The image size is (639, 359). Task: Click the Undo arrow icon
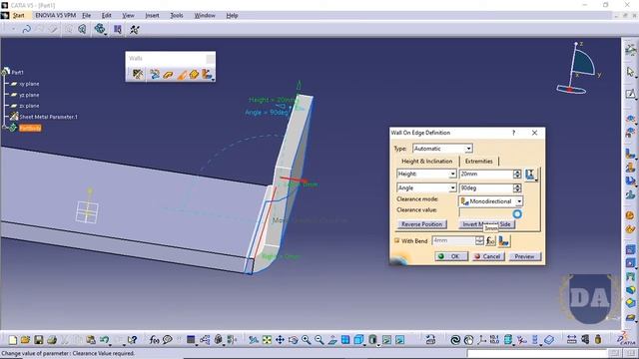(x=104, y=339)
